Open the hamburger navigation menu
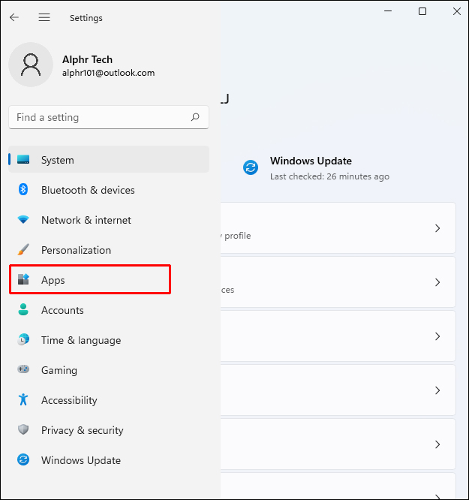This screenshot has height=500, width=469. (44, 17)
